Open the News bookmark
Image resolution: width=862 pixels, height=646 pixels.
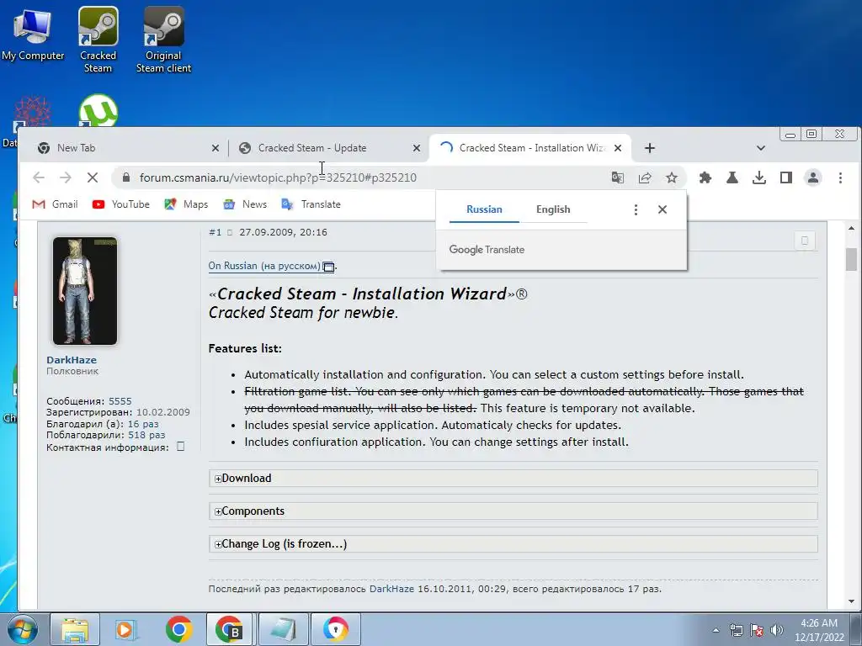[x=245, y=204]
